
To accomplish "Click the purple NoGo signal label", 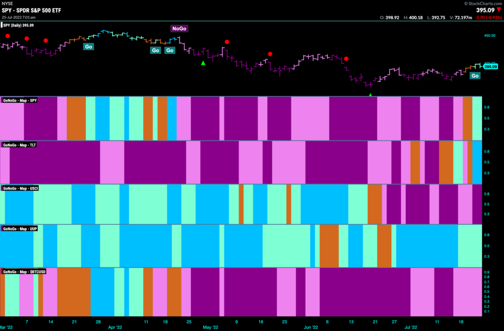I will click(179, 29).
